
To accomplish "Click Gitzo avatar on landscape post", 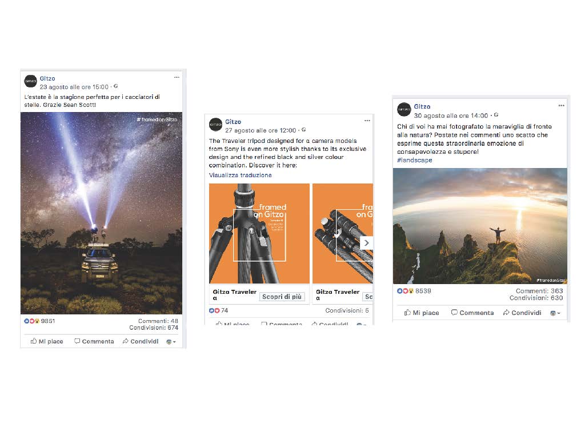I will 404,110.
